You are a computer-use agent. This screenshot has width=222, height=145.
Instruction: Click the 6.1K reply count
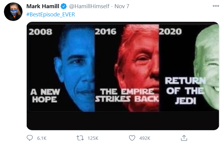click(42, 138)
